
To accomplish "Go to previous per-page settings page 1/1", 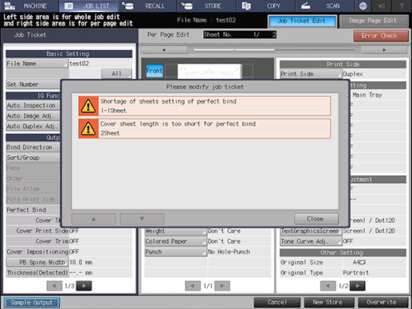I will point(193,286).
